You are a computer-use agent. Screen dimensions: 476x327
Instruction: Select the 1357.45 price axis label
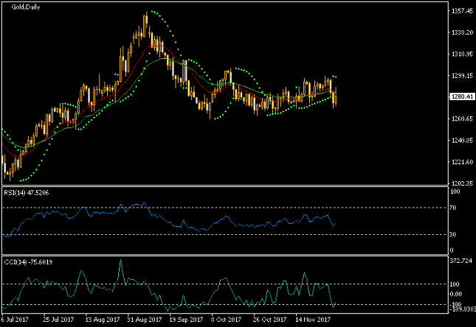(x=462, y=11)
